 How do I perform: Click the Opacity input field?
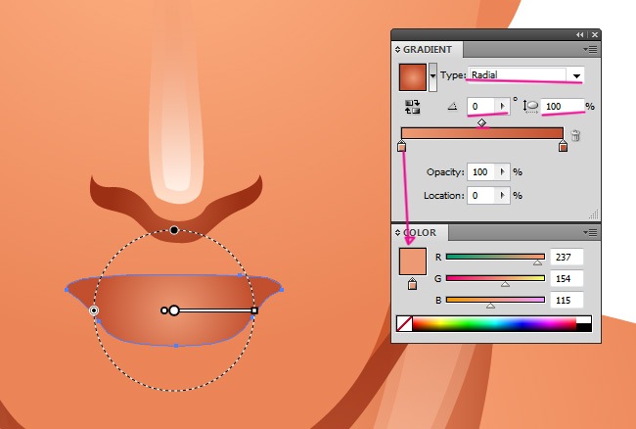click(x=481, y=172)
